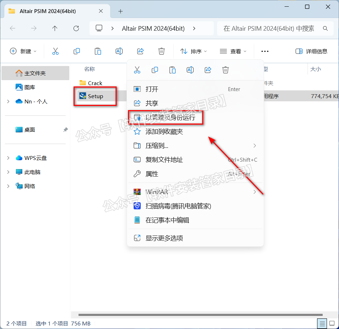Open the 新建 dropdown
Viewport: 339px width, 329px height.
23,51
